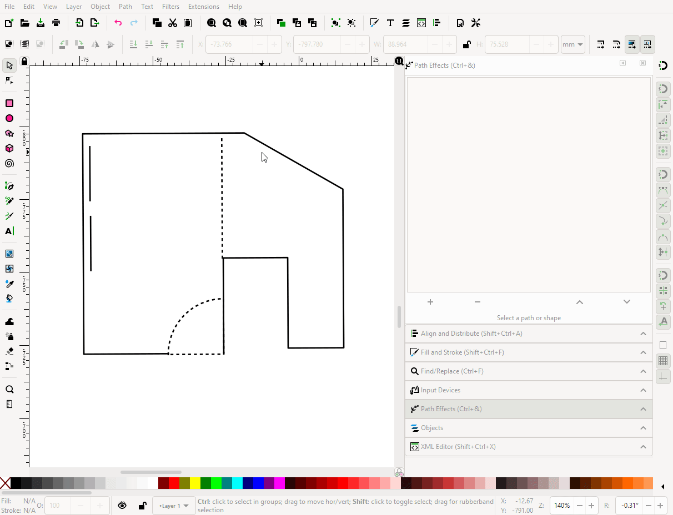Activate the Zoom magnifier tool
Screen dimensions: 673x515
[x=9, y=389]
